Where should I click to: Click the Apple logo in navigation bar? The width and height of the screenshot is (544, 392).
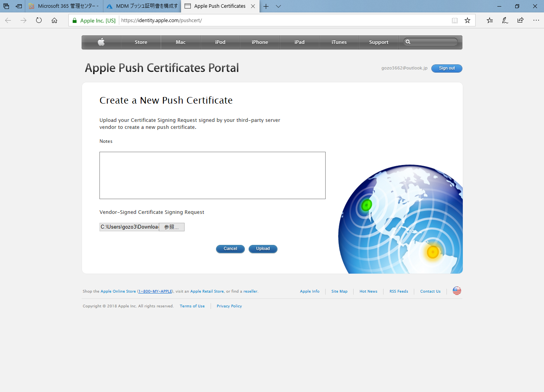pyautogui.click(x=101, y=42)
